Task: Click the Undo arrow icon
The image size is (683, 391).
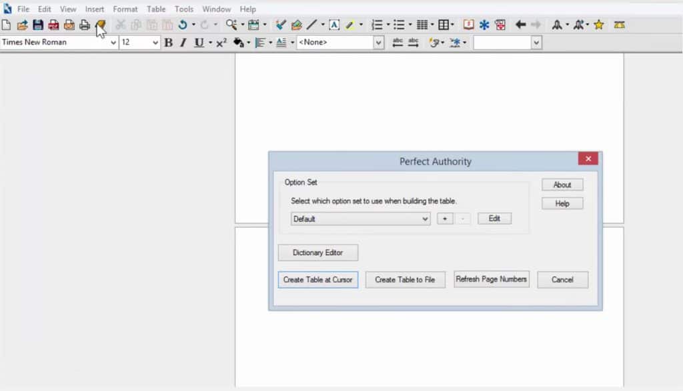Action: (181, 25)
